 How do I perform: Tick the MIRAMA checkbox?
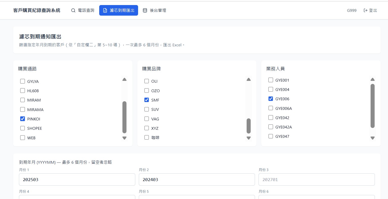pyautogui.click(x=22, y=109)
